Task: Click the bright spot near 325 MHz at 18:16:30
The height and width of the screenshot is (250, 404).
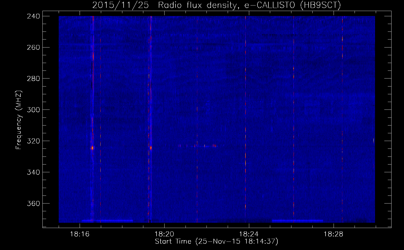Action: point(92,148)
